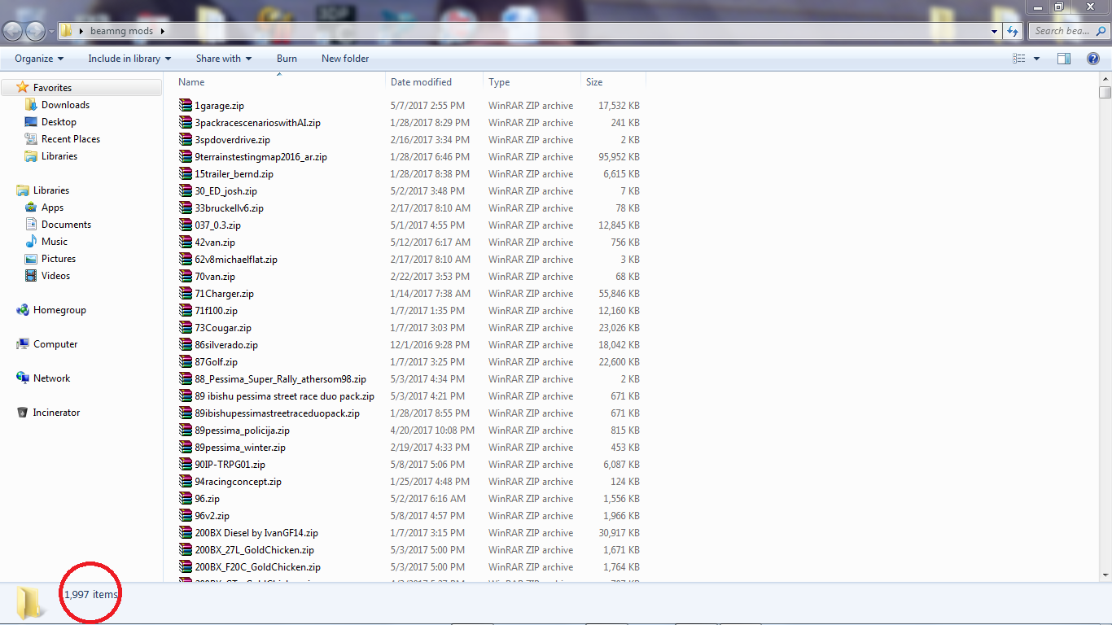
Task: Open the Videos library icon
Action: 31,276
